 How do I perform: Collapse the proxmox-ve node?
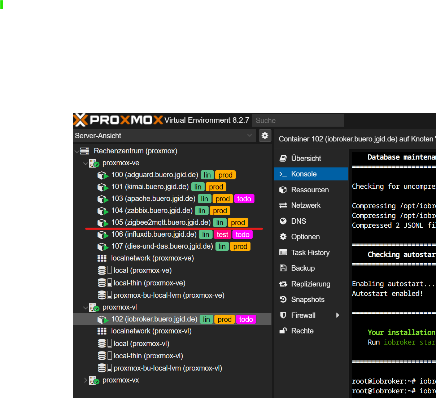(86, 163)
